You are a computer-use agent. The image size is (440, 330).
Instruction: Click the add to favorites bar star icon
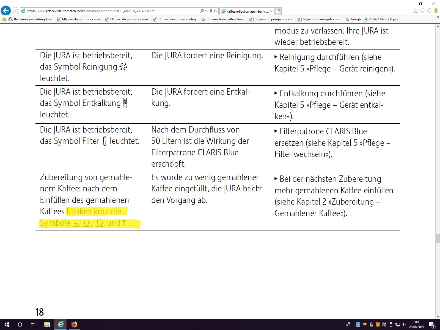click(4, 19)
